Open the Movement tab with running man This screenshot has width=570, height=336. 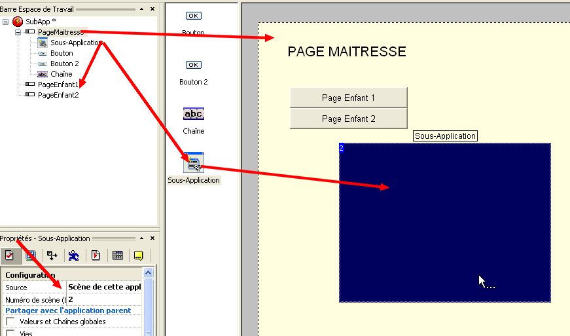pos(74,255)
